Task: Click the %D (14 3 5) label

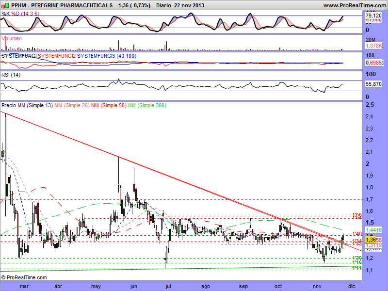Action: coord(25,14)
